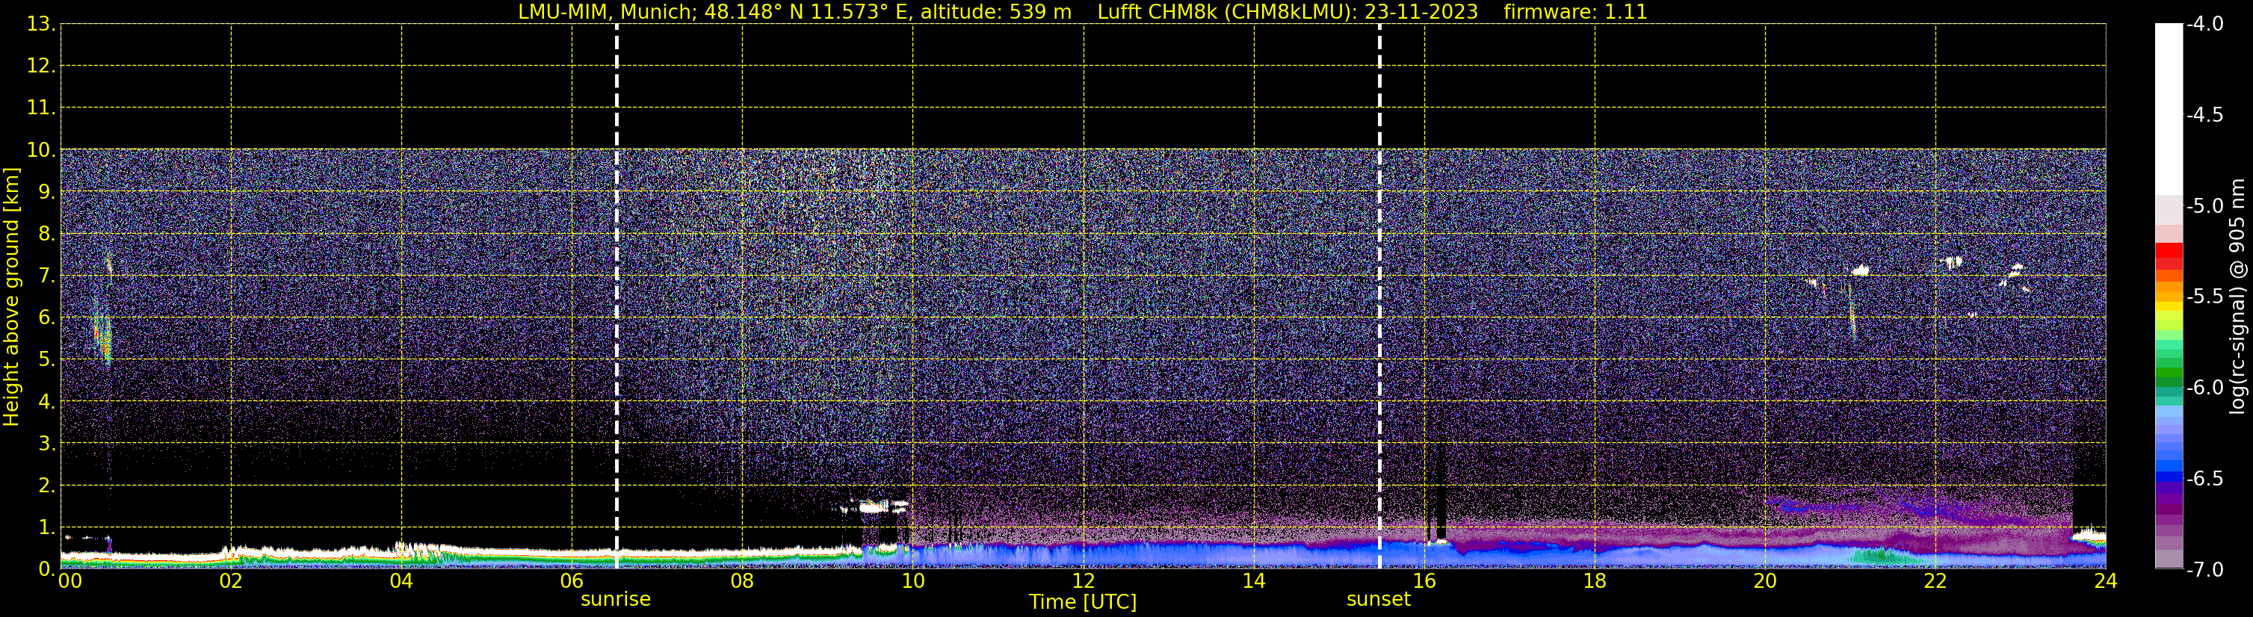Click the height-axis tick label "4."
Viewport: 2253px width, 617px height.
[46, 402]
